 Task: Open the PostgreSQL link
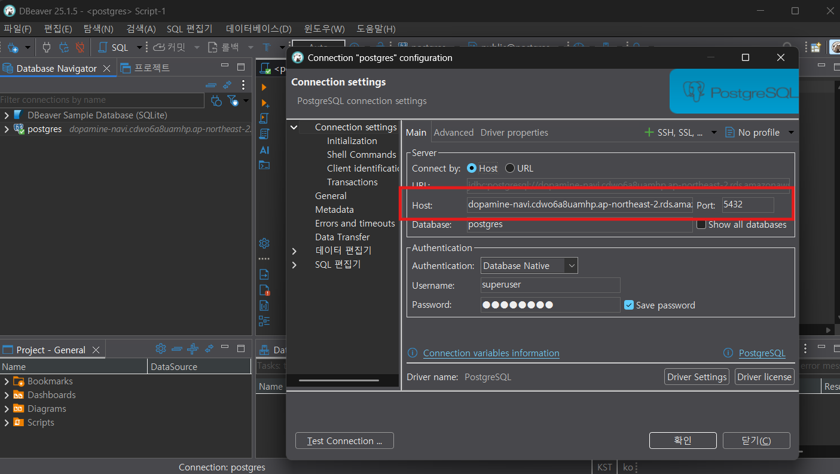pos(762,353)
